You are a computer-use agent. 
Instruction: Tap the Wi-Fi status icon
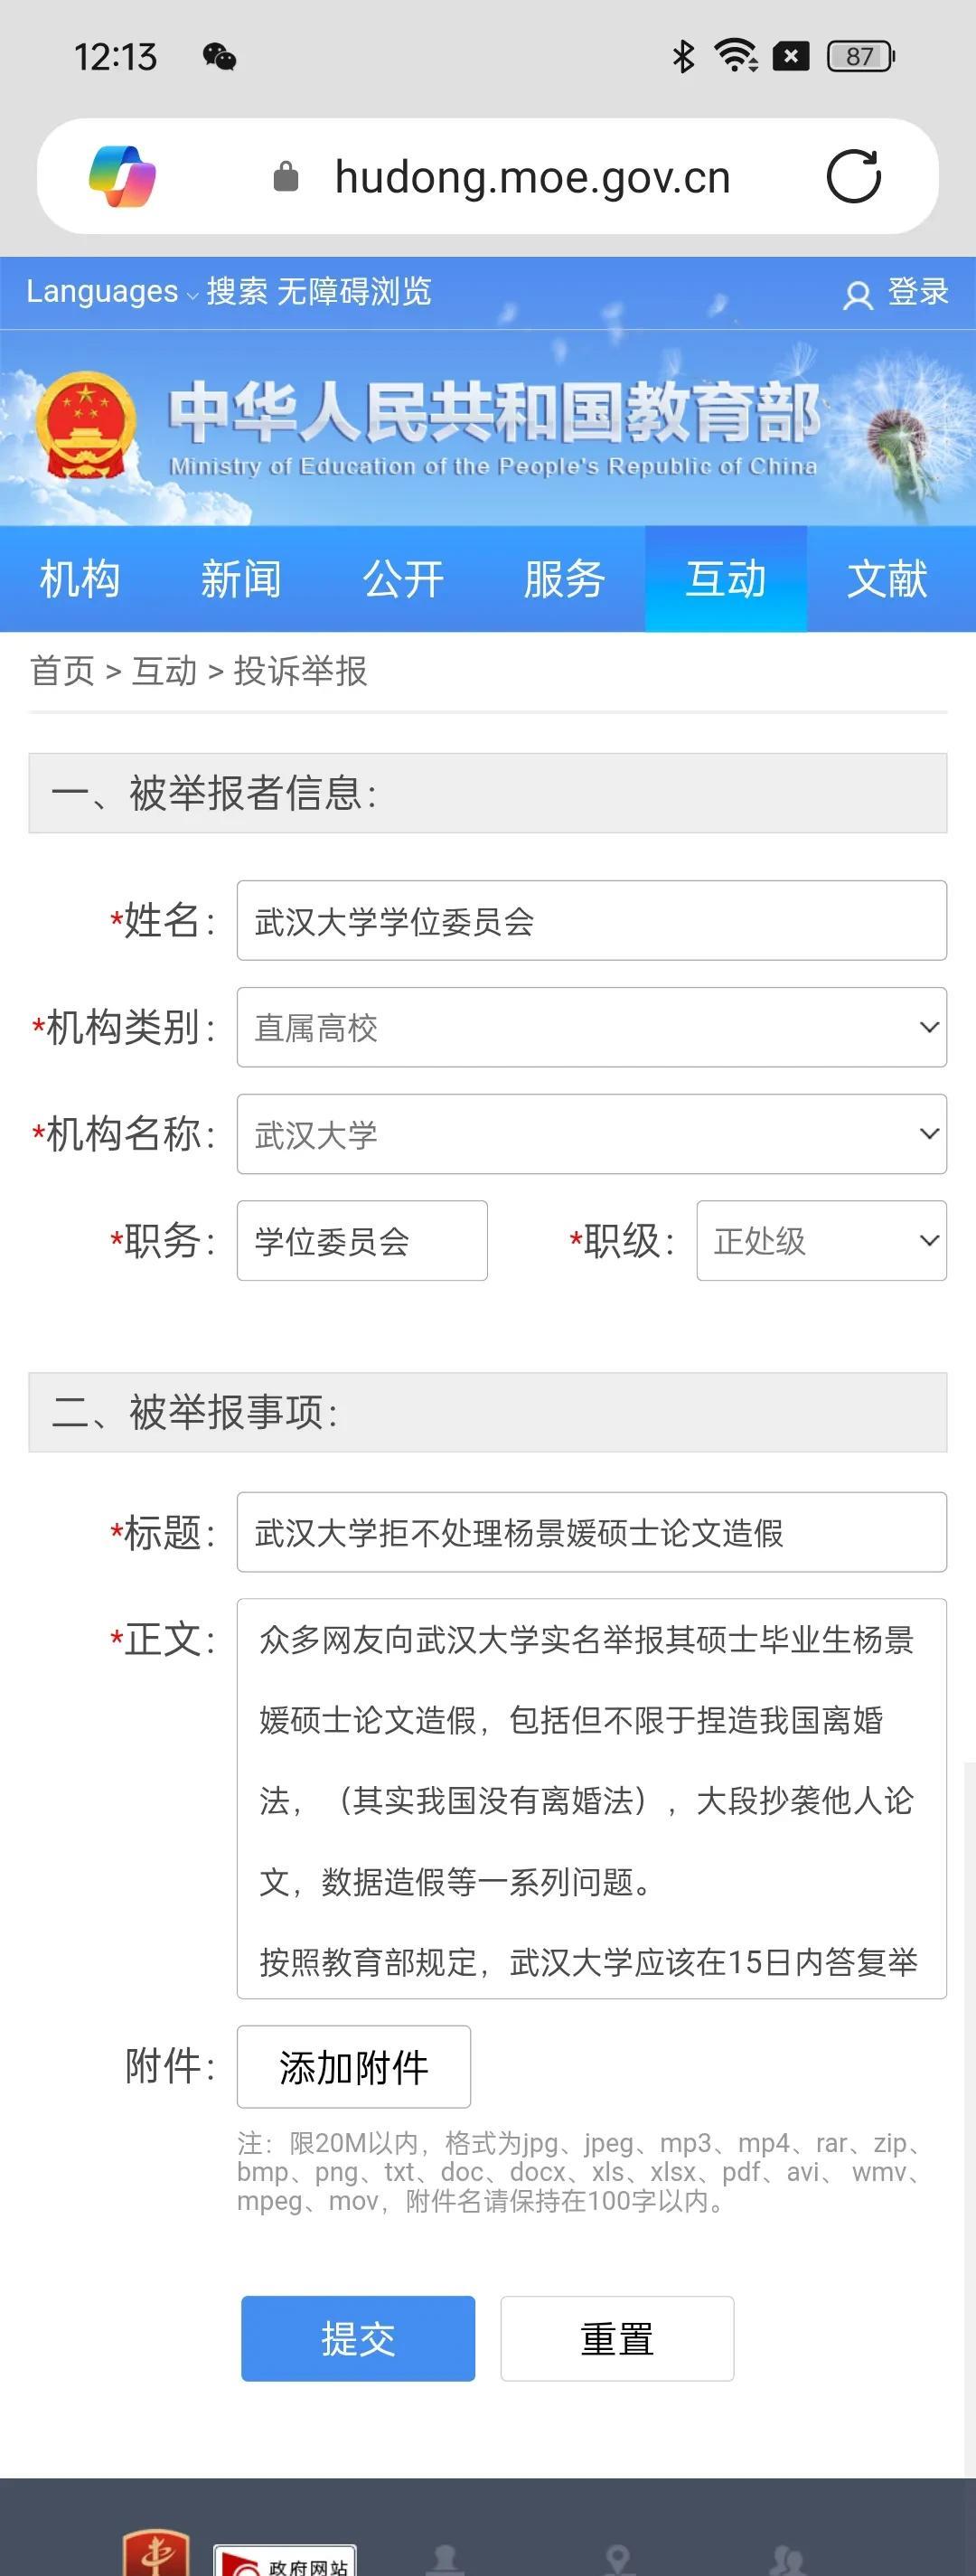tap(735, 56)
